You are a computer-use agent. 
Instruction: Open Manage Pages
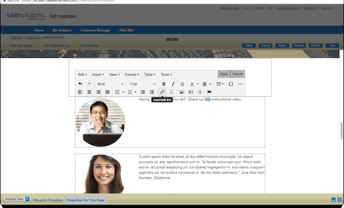point(21,45)
